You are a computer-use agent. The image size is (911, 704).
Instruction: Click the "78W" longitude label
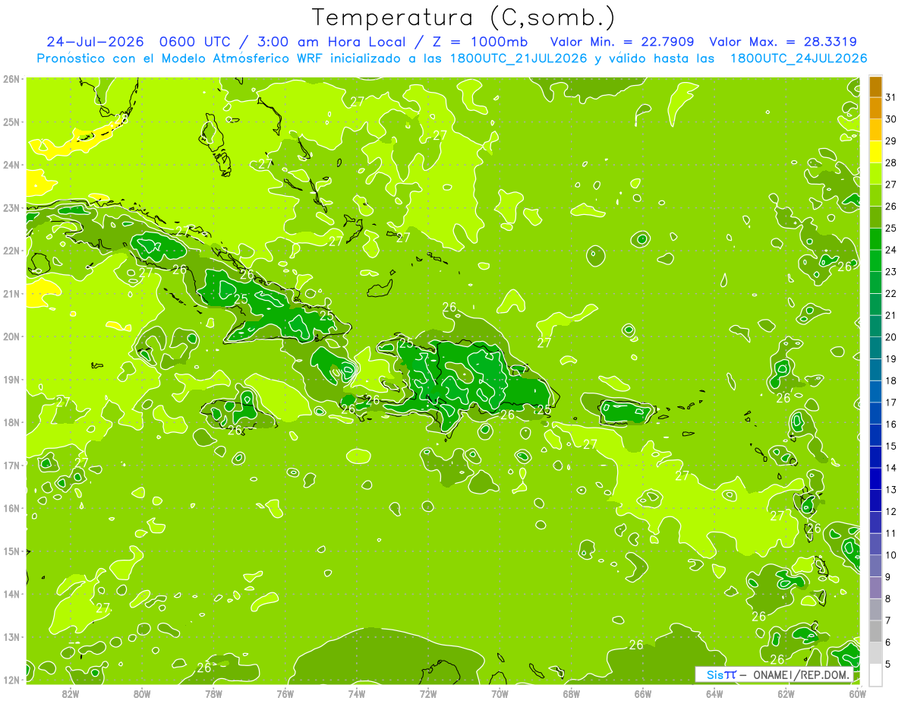pyautogui.click(x=213, y=693)
